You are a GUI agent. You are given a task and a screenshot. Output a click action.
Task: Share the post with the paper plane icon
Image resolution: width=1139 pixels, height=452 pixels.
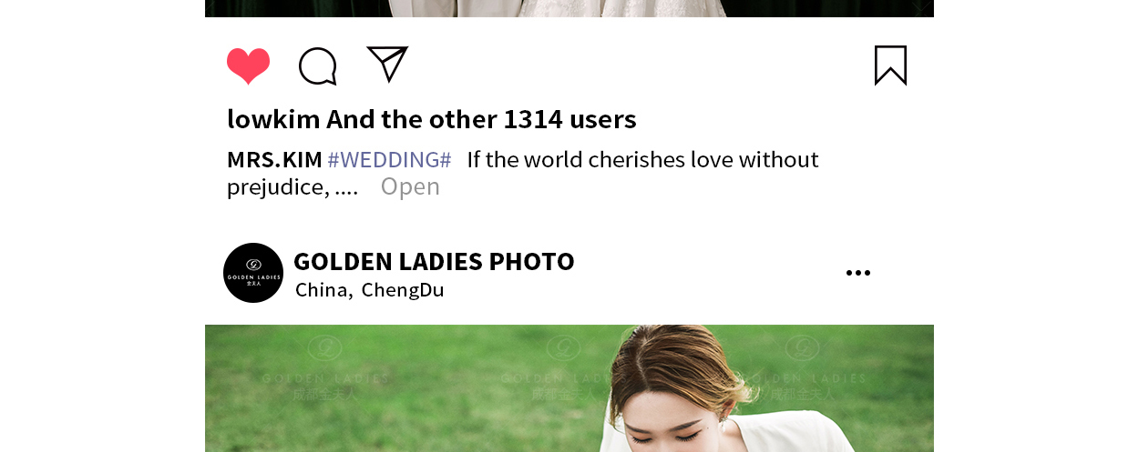coord(387,65)
